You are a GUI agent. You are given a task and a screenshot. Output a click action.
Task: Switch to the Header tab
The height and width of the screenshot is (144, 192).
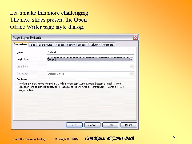point(60,45)
